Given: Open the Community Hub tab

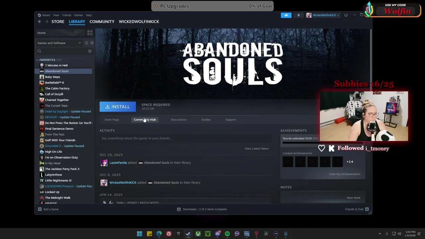Looking at the screenshot, I should pos(145,119).
